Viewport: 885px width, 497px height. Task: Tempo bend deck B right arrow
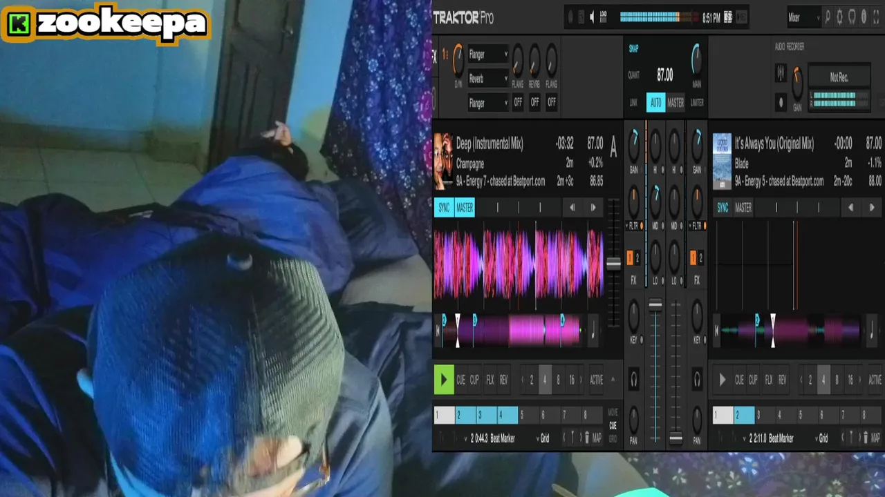872,207
